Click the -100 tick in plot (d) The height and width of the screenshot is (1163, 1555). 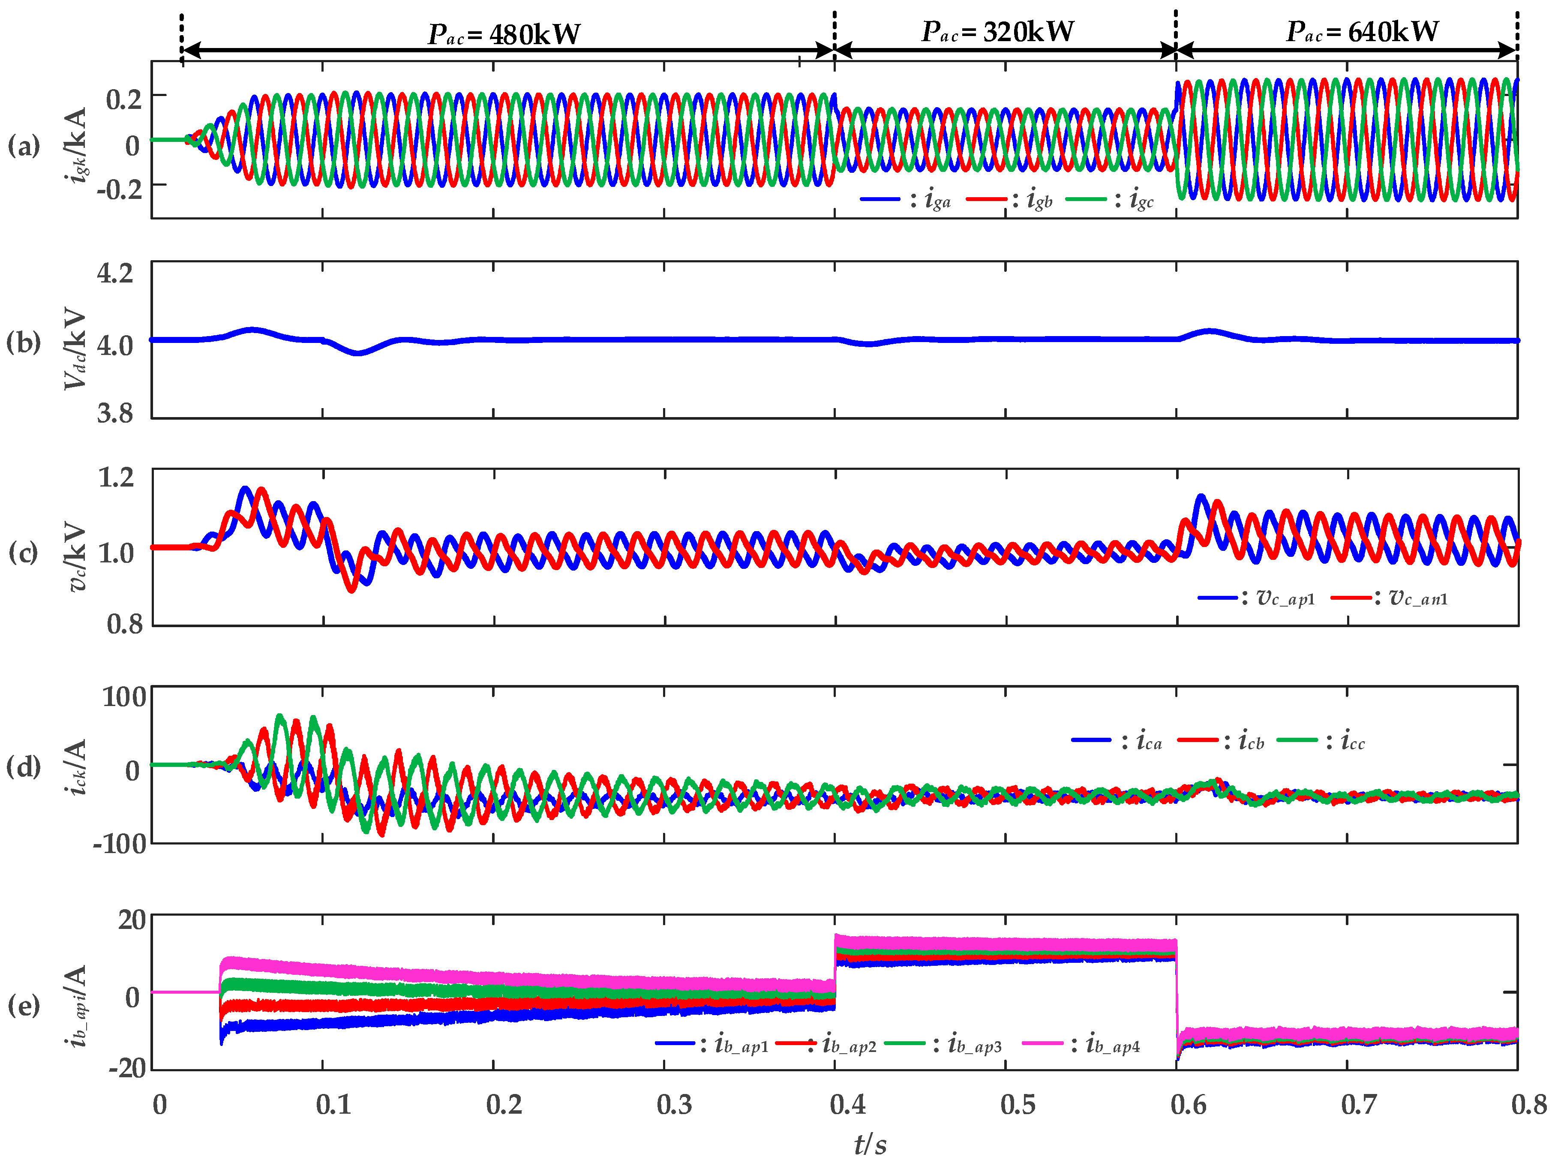pyautogui.click(x=120, y=843)
